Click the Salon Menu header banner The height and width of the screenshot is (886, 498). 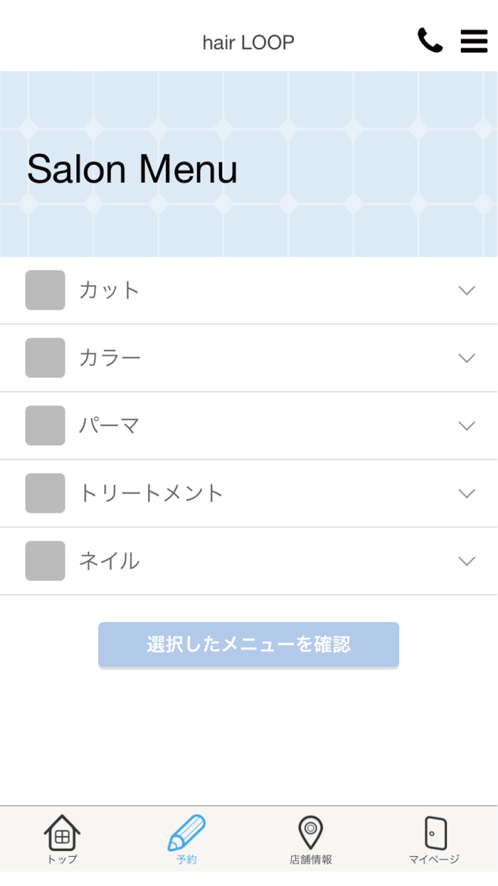(249, 164)
